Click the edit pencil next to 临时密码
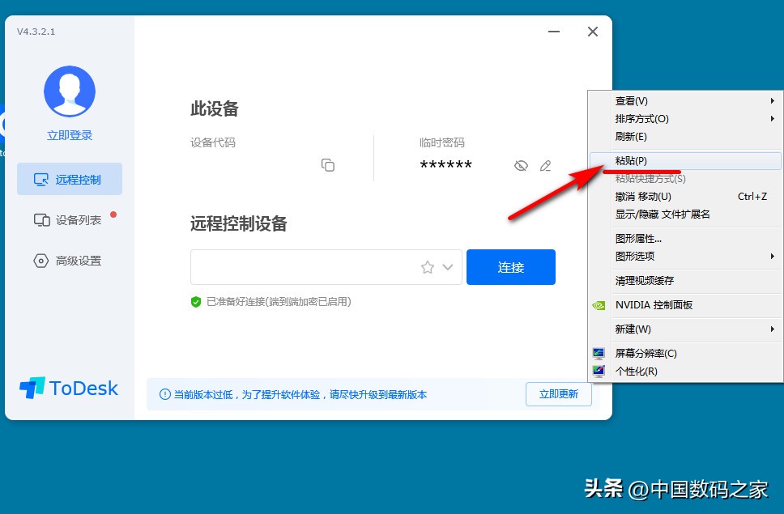The height and width of the screenshot is (514, 784). click(545, 165)
